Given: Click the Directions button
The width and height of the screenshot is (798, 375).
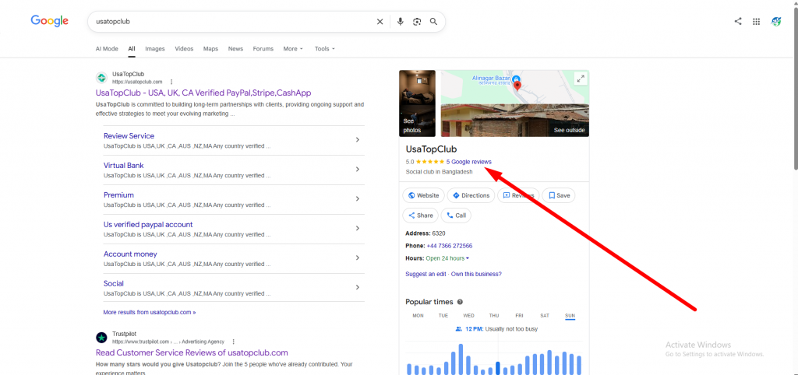Looking at the screenshot, I should pos(471,195).
